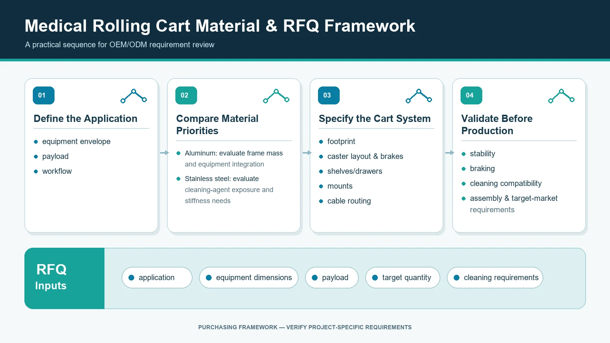The width and height of the screenshot is (610, 343).
Task: Select the payload bullet under Define the Application
Action: tap(51, 156)
